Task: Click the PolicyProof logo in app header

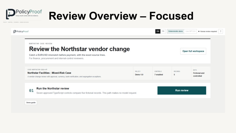Action: tap(21, 31)
